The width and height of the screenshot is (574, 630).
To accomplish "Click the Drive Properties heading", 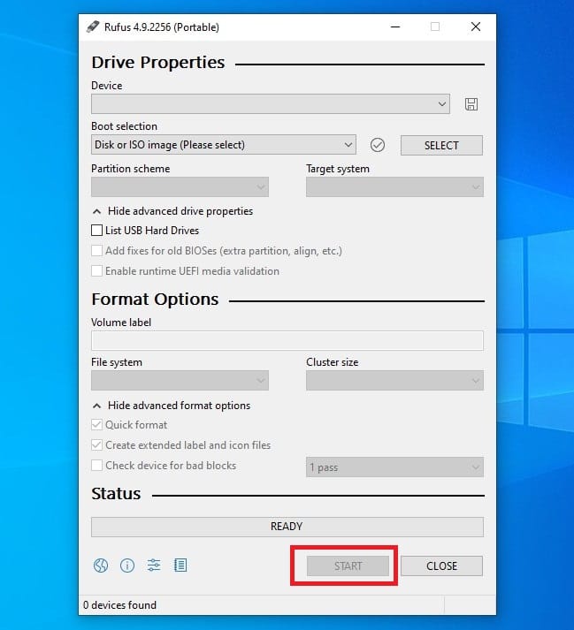I will click(x=158, y=62).
